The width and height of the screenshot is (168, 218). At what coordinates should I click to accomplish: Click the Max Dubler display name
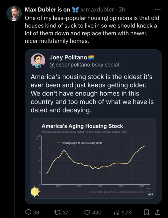click(x=48, y=10)
